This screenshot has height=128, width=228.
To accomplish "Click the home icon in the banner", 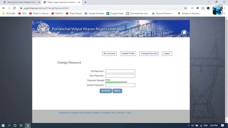I will point(184,33).
